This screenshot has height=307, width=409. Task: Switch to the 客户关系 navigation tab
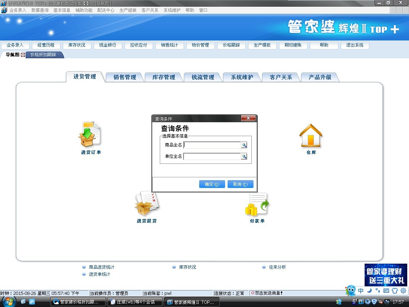pos(281,77)
